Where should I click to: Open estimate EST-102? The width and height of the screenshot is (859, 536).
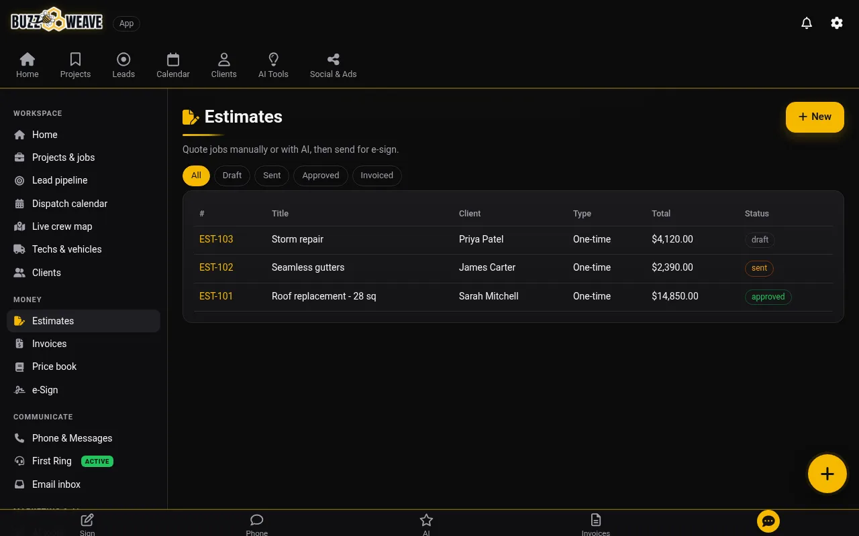click(x=216, y=267)
